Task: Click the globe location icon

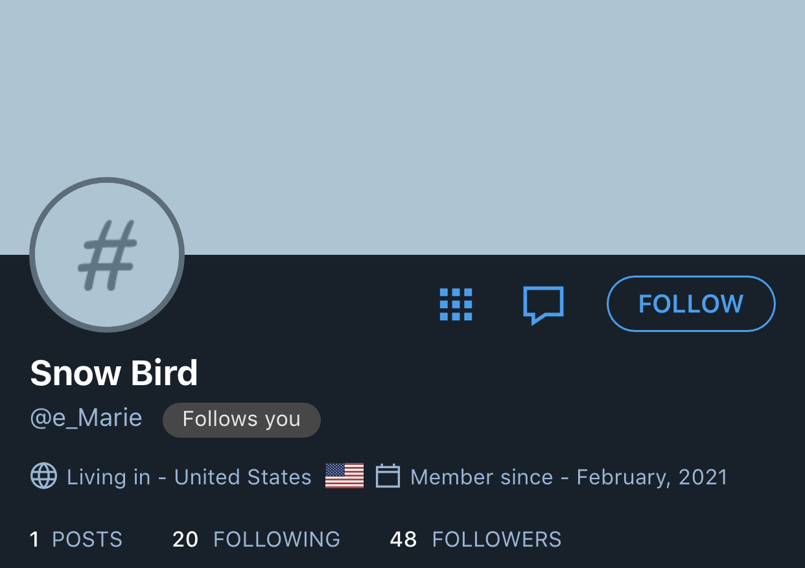Action: pos(43,477)
